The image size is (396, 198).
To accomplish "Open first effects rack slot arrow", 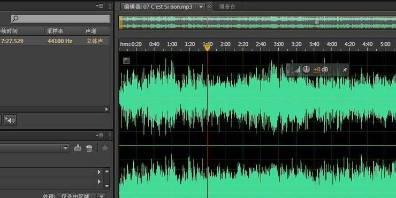I will (99, 172).
